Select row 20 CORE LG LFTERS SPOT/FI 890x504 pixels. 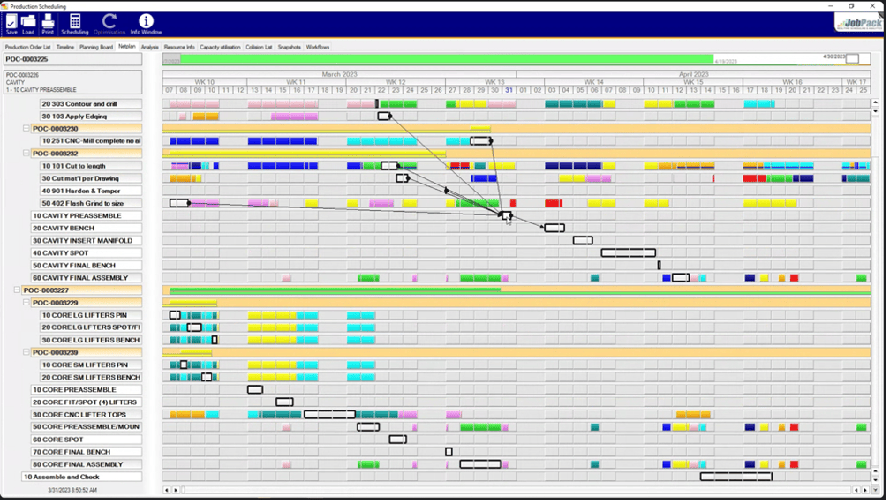pyautogui.click(x=91, y=328)
